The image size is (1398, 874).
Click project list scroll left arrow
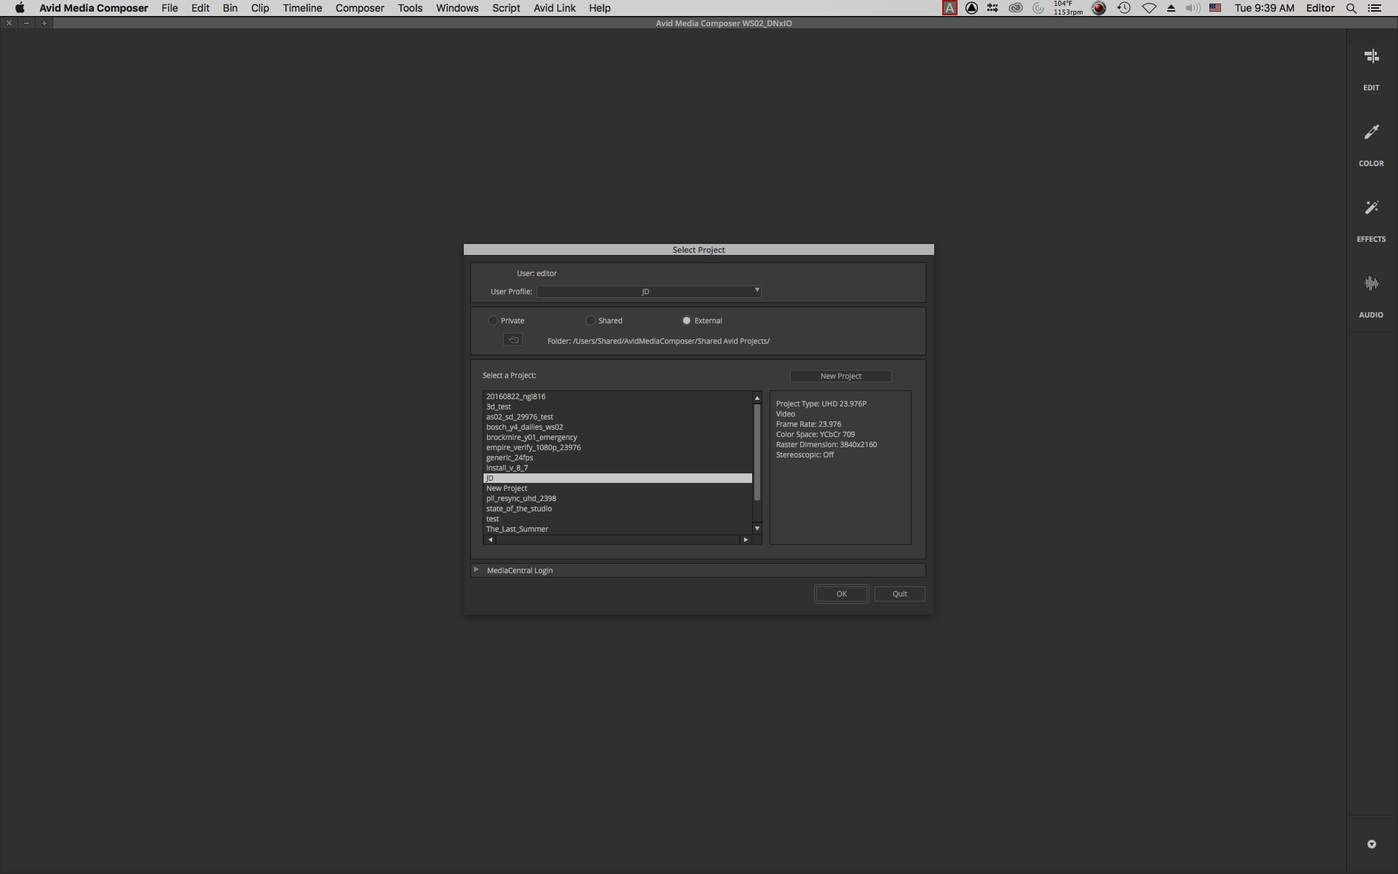pos(490,540)
